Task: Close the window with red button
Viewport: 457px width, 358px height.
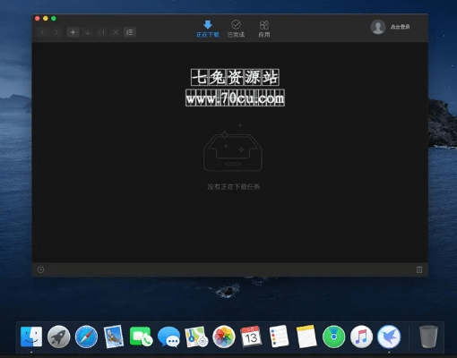Action: (38, 19)
